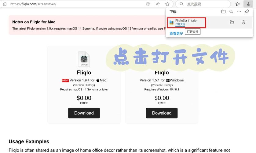Open the favorites list icon
The width and height of the screenshot is (256, 153).
(x=238, y=4)
